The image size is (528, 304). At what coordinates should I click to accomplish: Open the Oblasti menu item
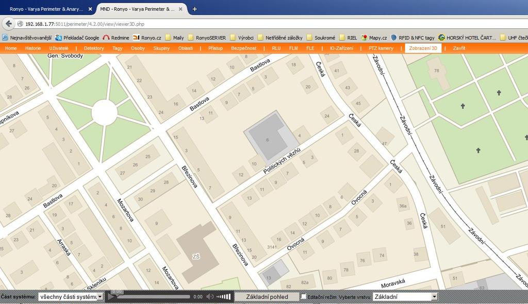tap(186, 48)
